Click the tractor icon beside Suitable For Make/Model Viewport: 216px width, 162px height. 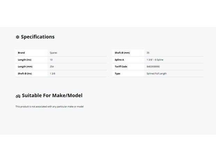[18, 96]
